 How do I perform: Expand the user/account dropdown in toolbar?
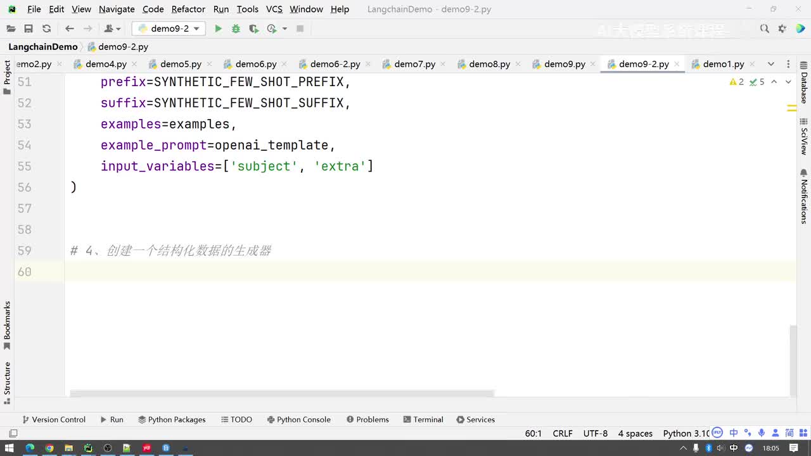[112, 28]
